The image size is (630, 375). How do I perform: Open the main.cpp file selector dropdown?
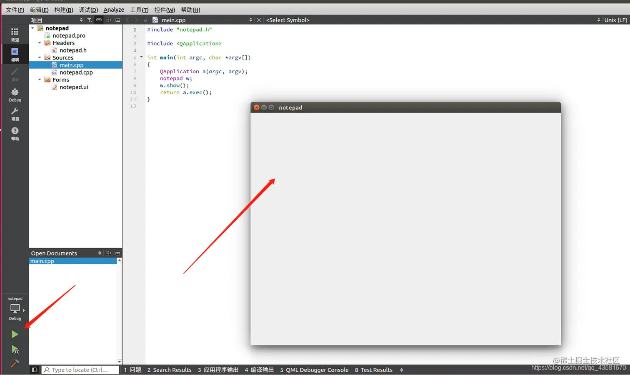[250, 20]
